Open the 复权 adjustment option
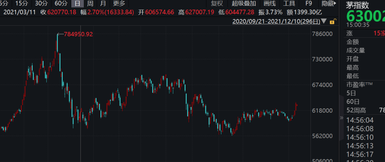 click(217, 4)
